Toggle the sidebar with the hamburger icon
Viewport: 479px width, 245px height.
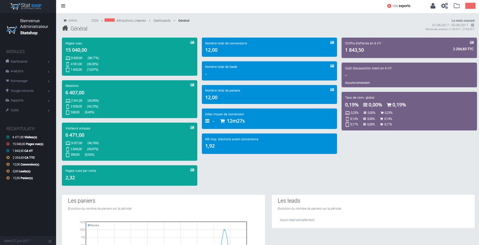(63, 6)
